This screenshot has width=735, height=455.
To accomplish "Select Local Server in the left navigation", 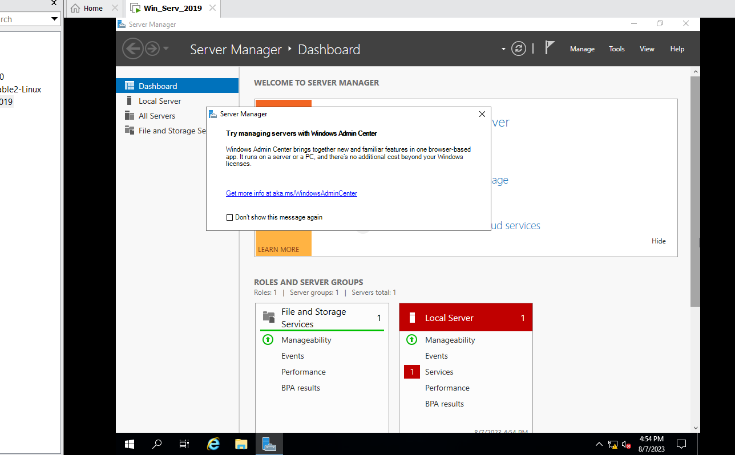I will click(x=177, y=100).
